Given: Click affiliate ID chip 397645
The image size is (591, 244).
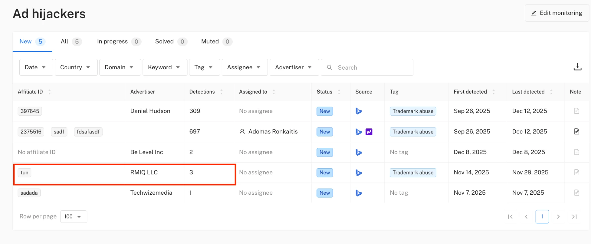Looking at the screenshot, I should click(30, 111).
